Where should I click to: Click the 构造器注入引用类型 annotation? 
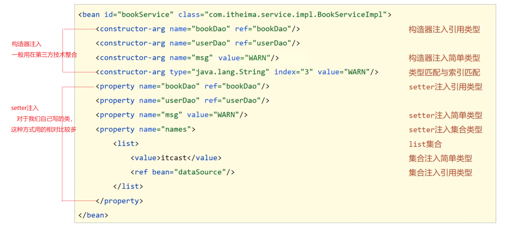pyautogui.click(x=444, y=30)
